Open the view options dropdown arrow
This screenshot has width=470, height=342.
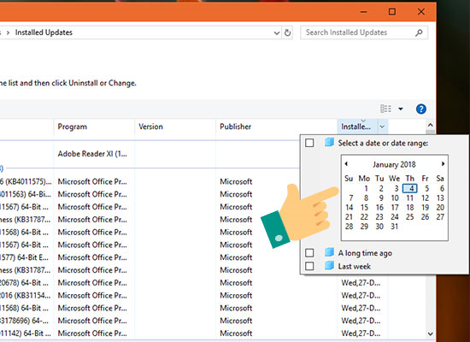(x=401, y=109)
